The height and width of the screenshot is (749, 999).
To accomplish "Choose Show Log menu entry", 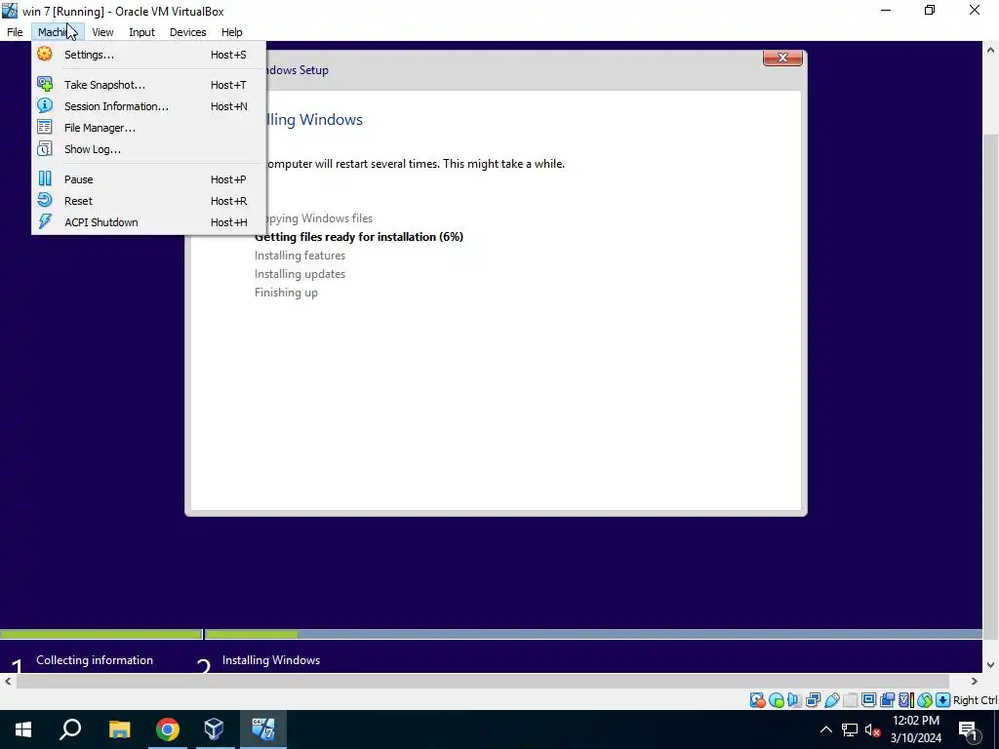I will pyautogui.click(x=148, y=149).
